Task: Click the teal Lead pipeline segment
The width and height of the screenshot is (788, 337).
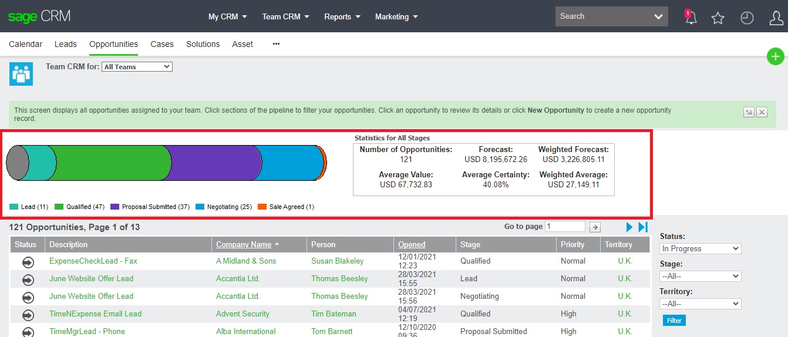Action: [42, 163]
